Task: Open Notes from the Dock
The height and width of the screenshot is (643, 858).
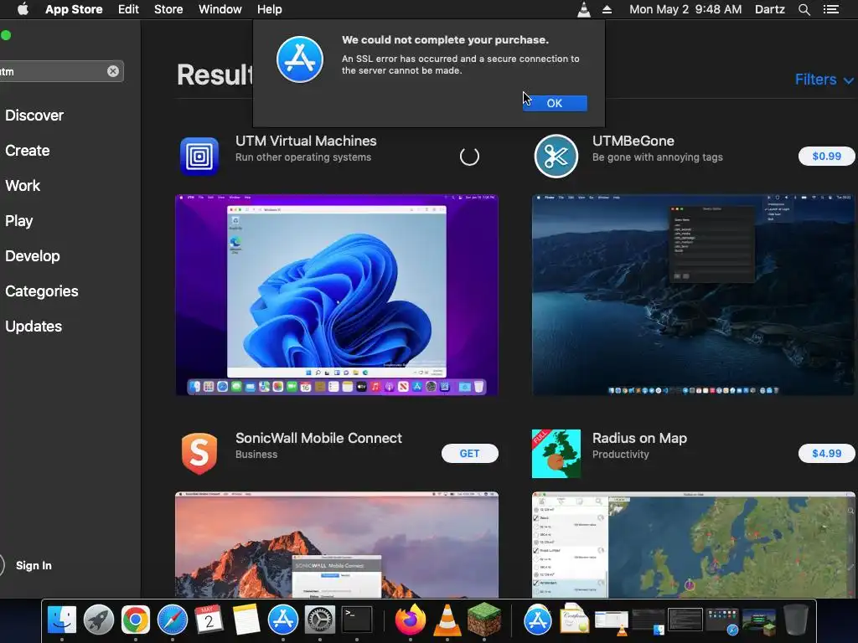Action: [x=246, y=620]
